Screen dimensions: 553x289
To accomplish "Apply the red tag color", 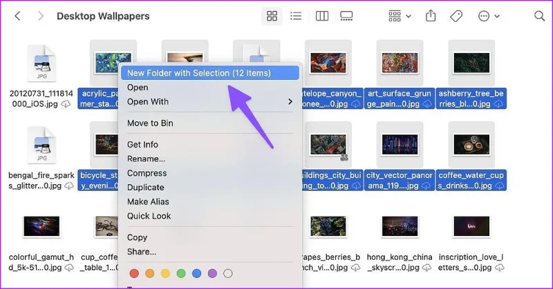I will point(134,273).
